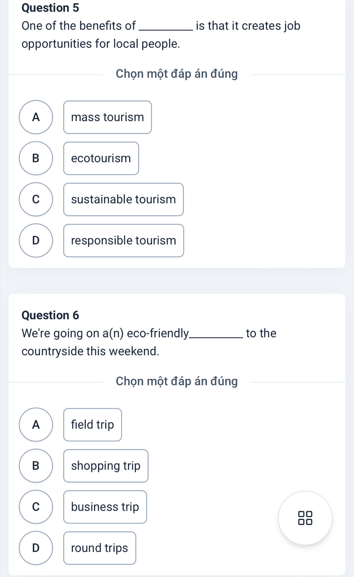
Task: Select radio option C for Question 6
Action: pos(36,507)
